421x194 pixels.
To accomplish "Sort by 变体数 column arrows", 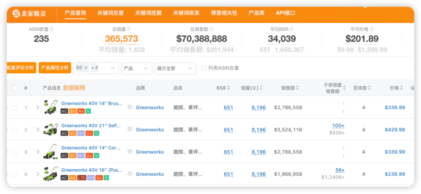I will [x=369, y=88].
